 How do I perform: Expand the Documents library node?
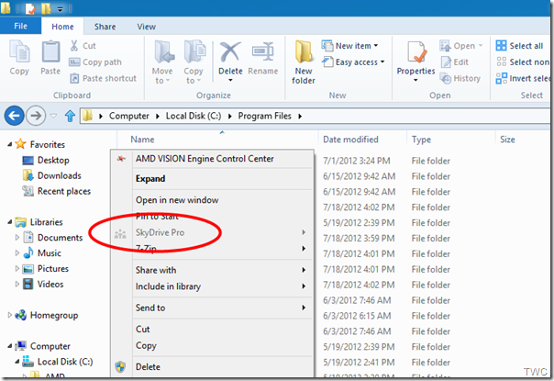(17, 238)
